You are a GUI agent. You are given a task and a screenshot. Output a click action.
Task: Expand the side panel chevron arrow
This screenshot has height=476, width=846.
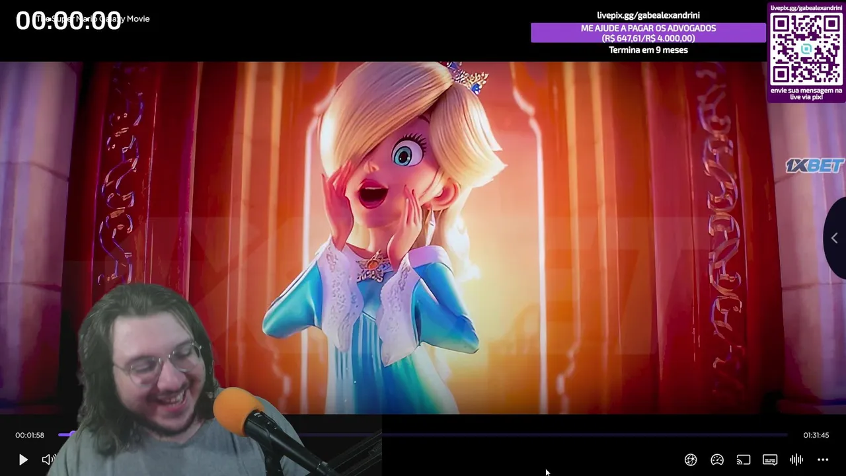(835, 238)
